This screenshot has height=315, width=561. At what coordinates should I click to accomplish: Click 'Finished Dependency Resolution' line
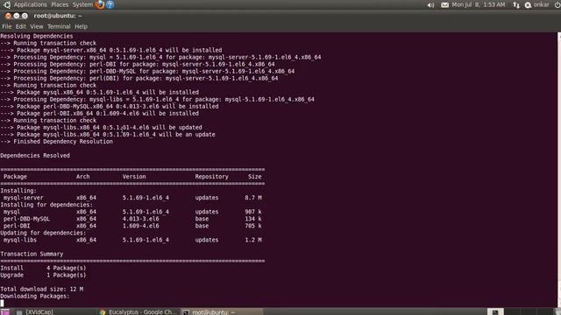click(x=56, y=142)
